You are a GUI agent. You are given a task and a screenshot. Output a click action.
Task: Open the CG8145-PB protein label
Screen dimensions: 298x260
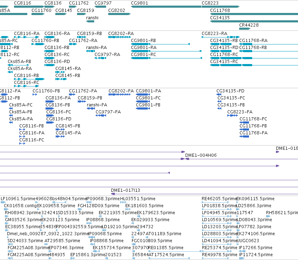(68, 126)
